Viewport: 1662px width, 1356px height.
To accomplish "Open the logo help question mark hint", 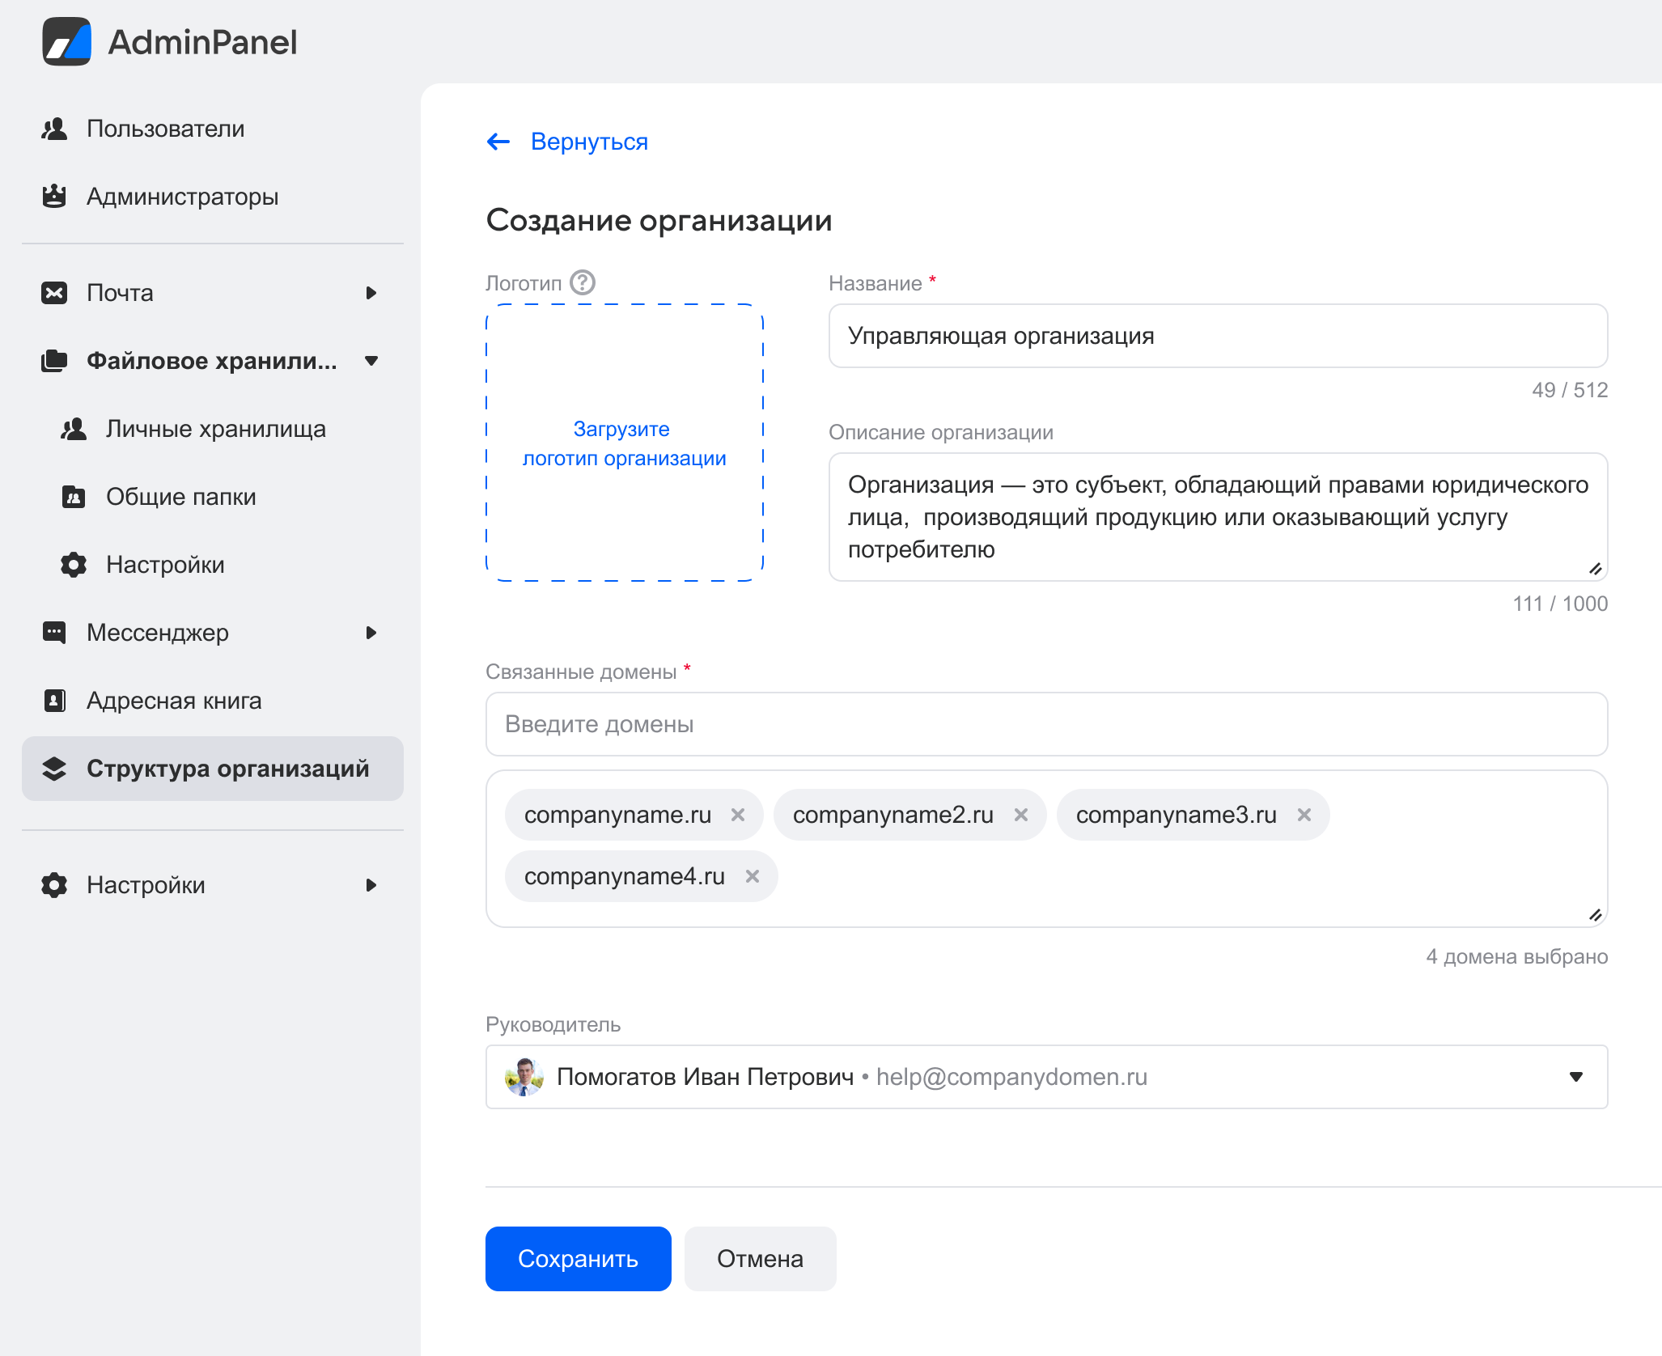I will point(582,283).
